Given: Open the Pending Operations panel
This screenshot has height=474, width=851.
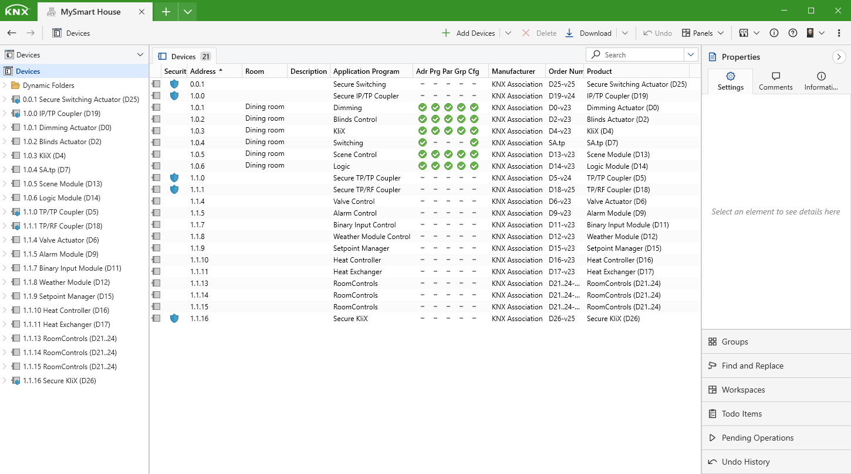Looking at the screenshot, I should [757, 438].
